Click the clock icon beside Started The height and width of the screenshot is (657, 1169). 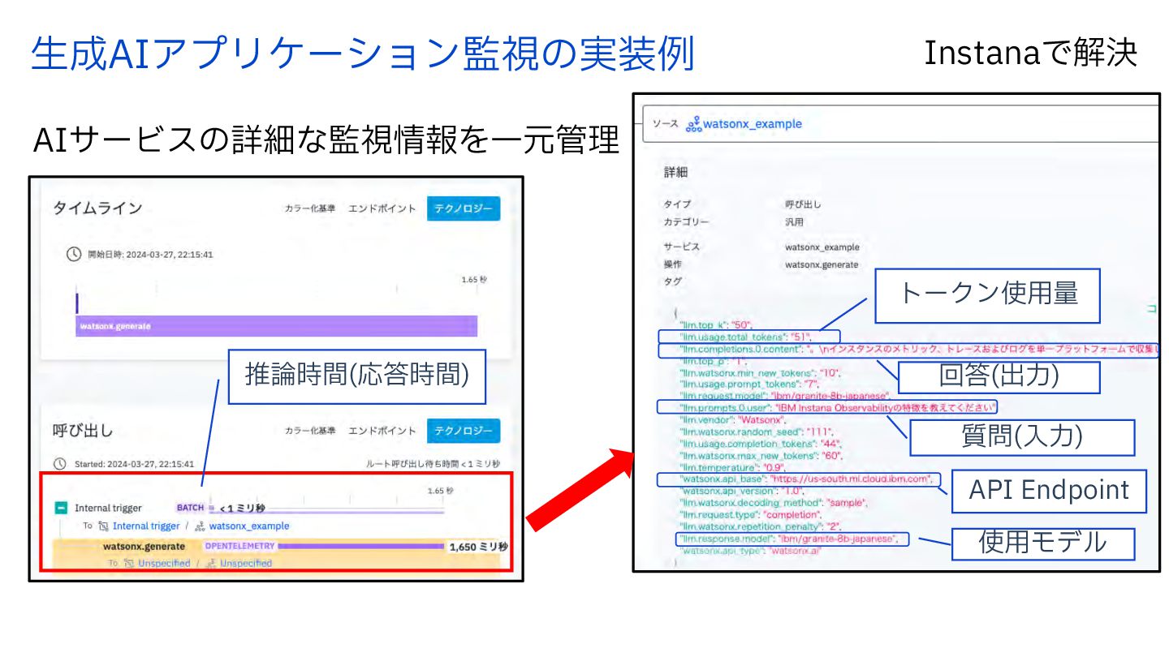tap(59, 464)
